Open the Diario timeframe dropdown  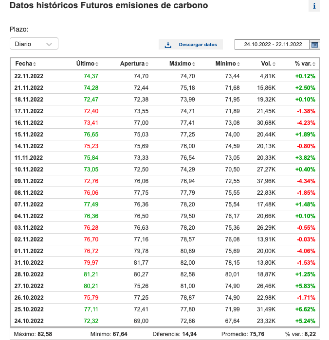[34, 44]
